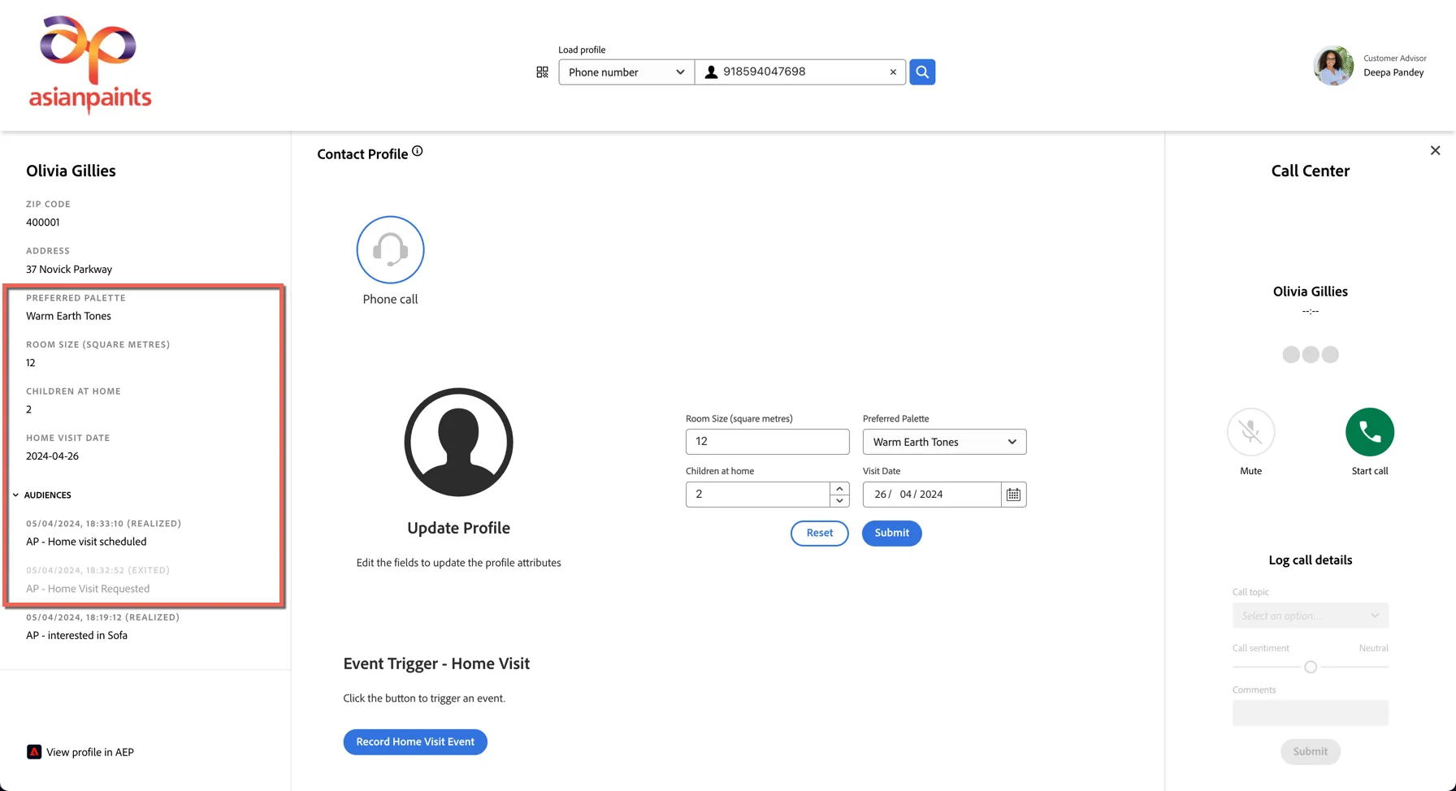The image size is (1456, 791).
Task: Click the Reset button
Action: pos(819,533)
